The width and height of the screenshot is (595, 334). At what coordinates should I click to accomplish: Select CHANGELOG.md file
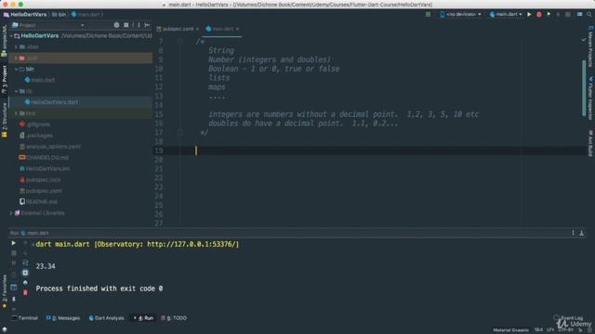click(x=44, y=158)
